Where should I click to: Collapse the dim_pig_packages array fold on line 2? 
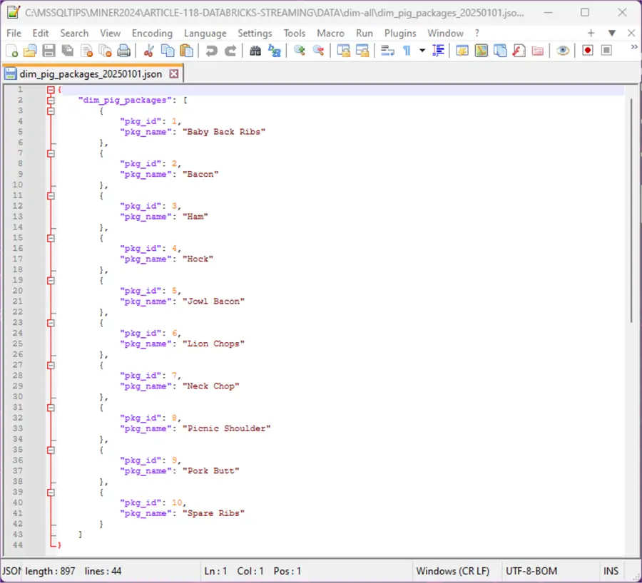51,100
